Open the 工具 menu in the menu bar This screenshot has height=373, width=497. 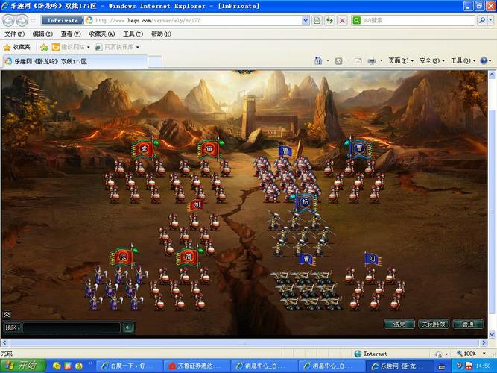[133, 34]
